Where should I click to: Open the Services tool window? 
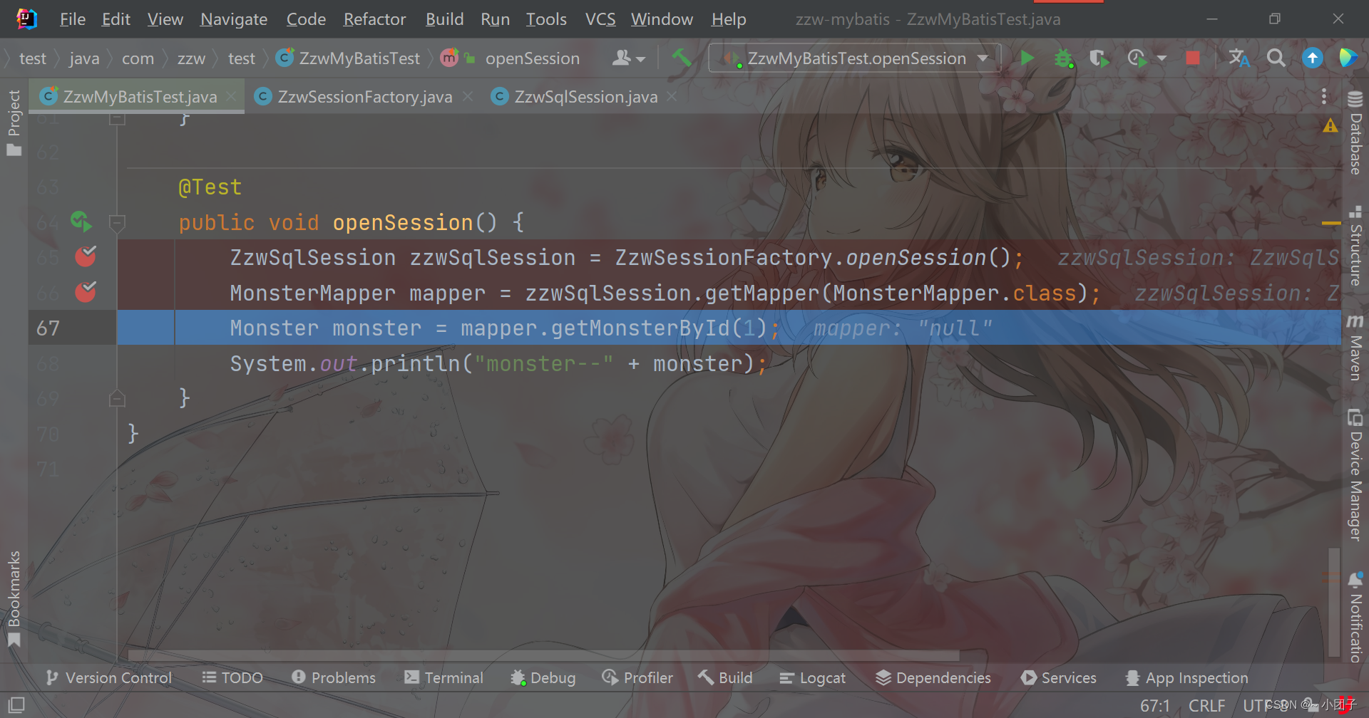coord(1059,677)
